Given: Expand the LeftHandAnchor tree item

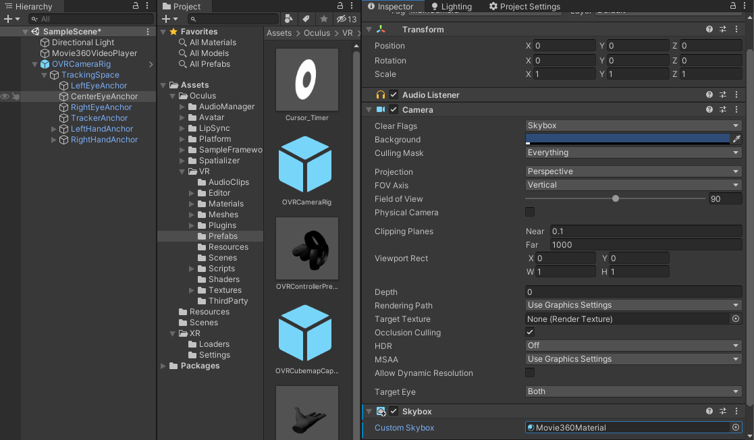Looking at the screenshot, I should [x=54, y=129].
